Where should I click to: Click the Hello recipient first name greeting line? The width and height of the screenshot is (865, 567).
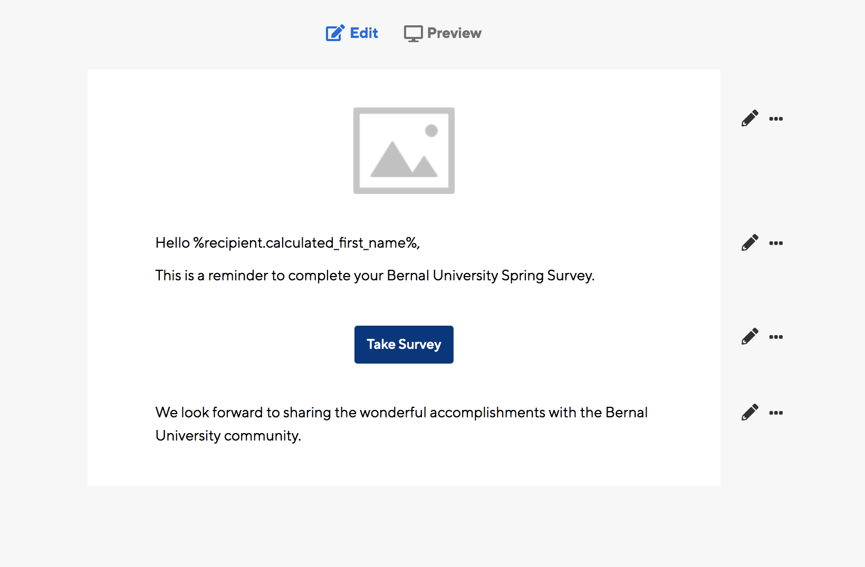[x=287, y=243]
